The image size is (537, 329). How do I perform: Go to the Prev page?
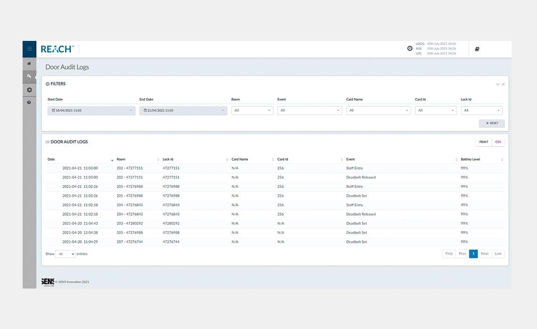(462, 254)
